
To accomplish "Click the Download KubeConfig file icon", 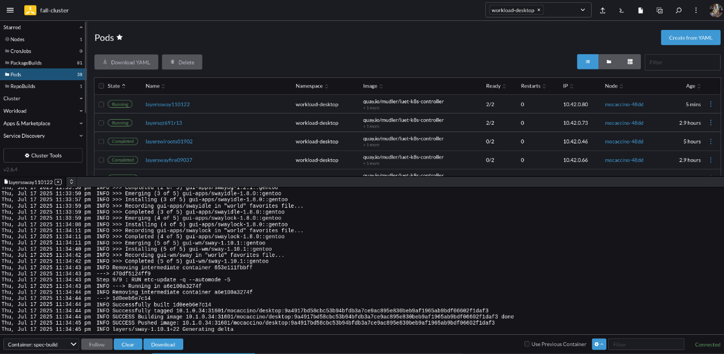I will 640,10.
